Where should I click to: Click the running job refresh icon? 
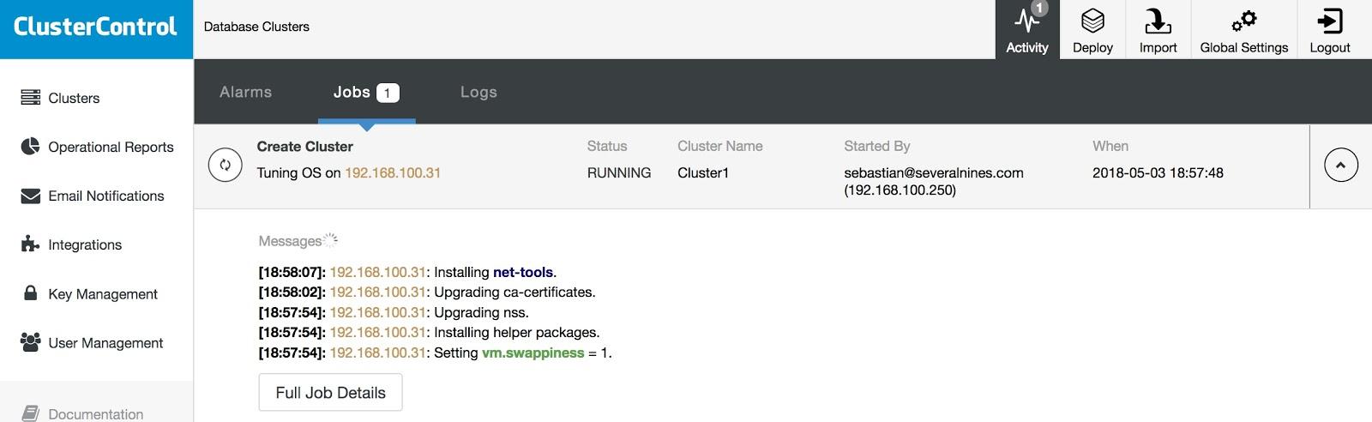point(226,165)
